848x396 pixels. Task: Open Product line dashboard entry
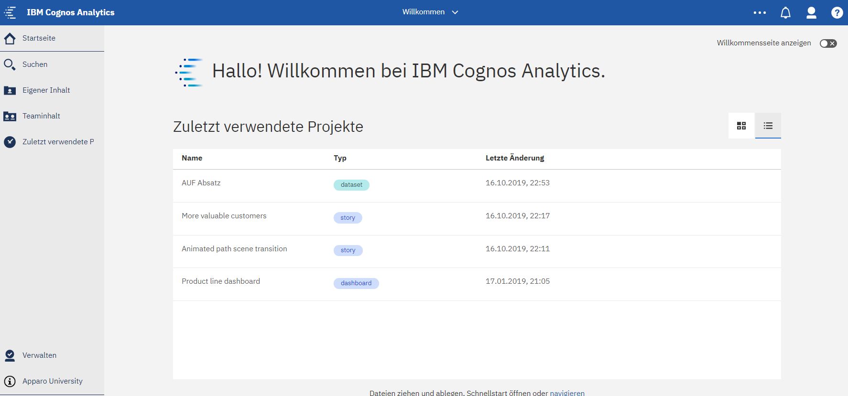(221, 281)
